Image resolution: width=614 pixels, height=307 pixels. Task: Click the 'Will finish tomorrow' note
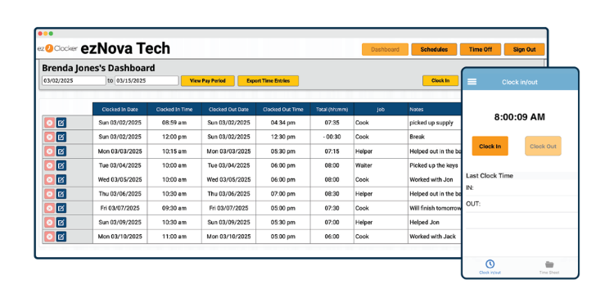click(436, 208)
